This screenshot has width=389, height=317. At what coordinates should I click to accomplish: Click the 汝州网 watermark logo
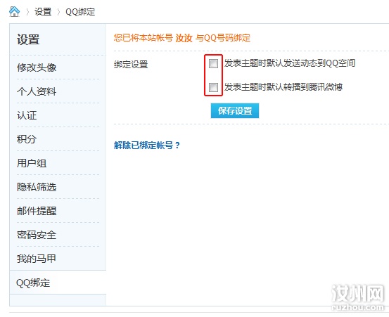(x=358, y=297)
